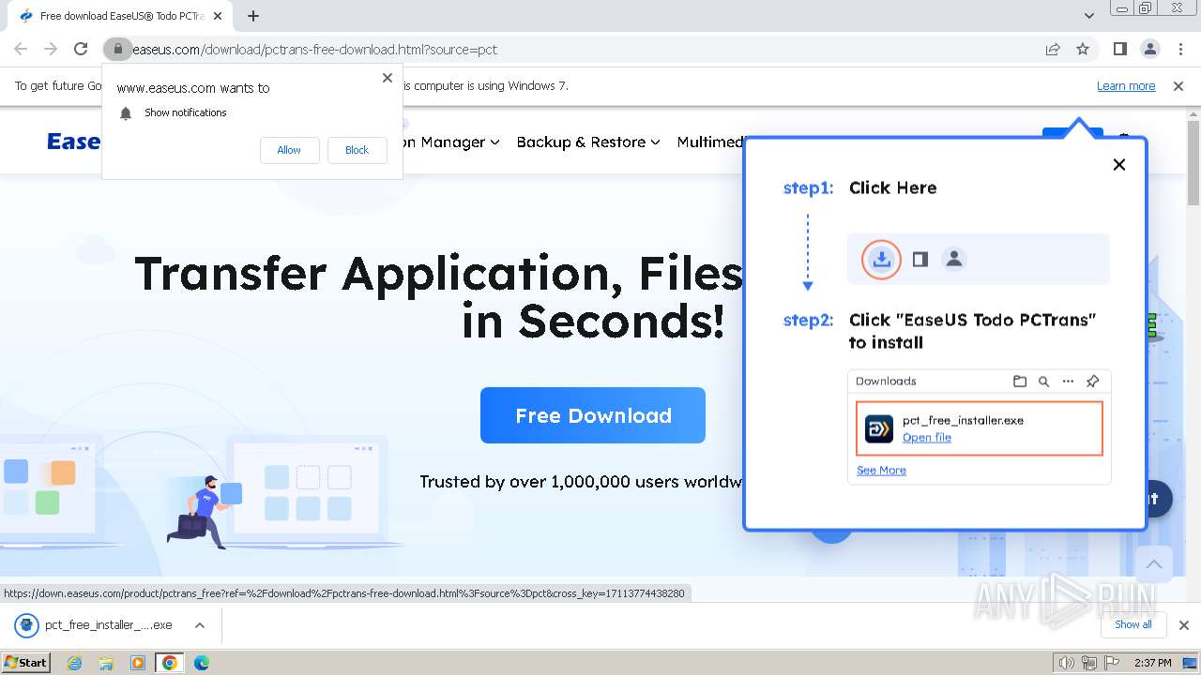
Task: Click the pct_free_installer.exe app icon in illustration
Action: click(879, 428)
